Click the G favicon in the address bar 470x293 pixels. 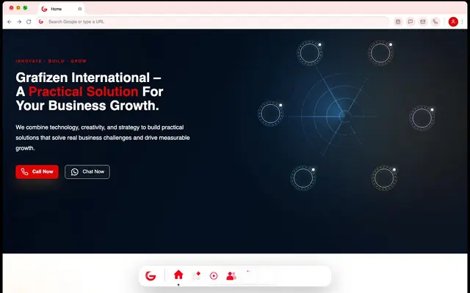[x=41, y=22]
